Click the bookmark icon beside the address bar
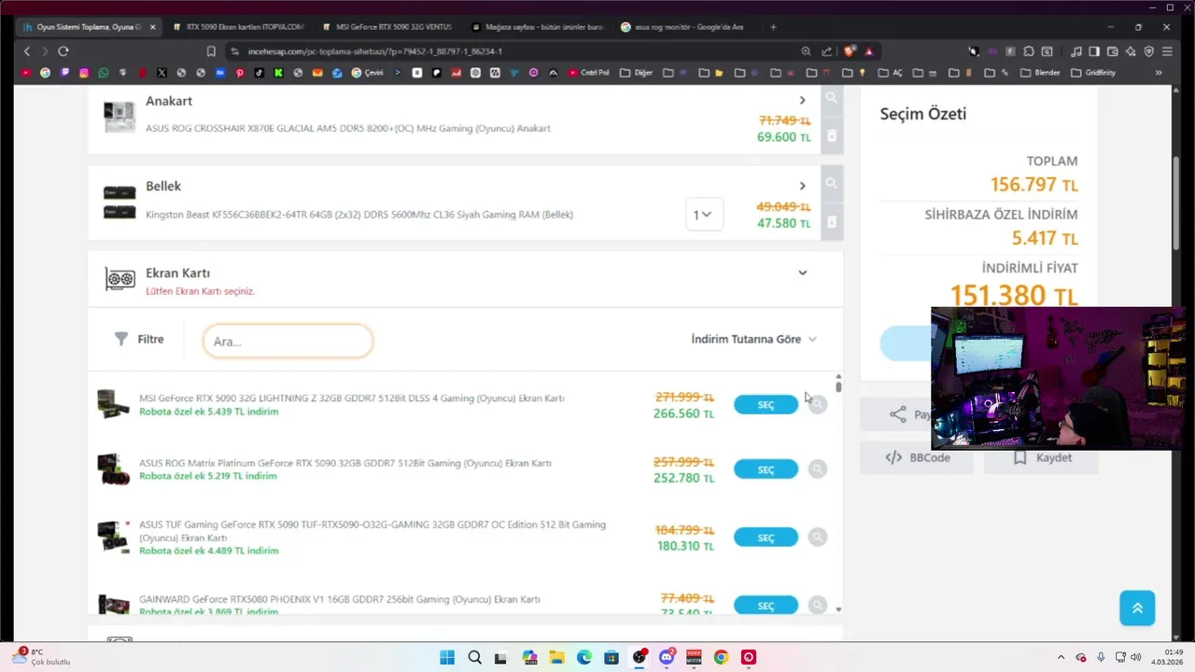Image resolution: width=1195 pixels, height=672 pixels. (211, 51)
